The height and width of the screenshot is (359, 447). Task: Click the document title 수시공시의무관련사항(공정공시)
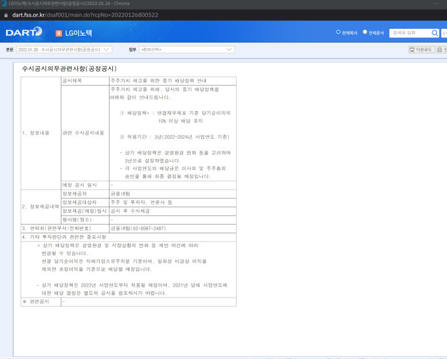[x=69, y=69]
